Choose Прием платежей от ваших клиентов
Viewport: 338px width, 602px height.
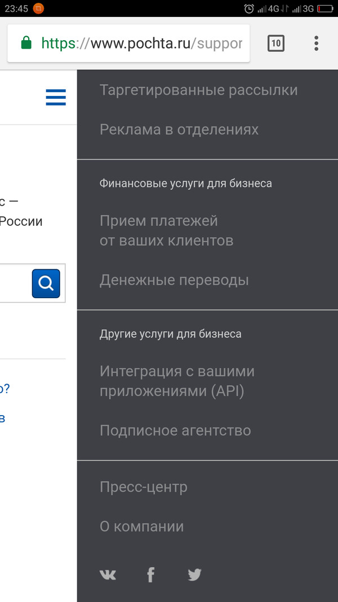click(x=166, y=230)
